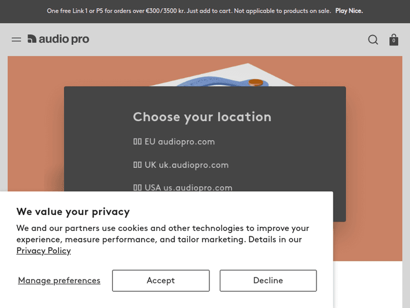Click the cookie description paragraph text
The height and width of the screenshot is (308, 410).
coord(163,234)
